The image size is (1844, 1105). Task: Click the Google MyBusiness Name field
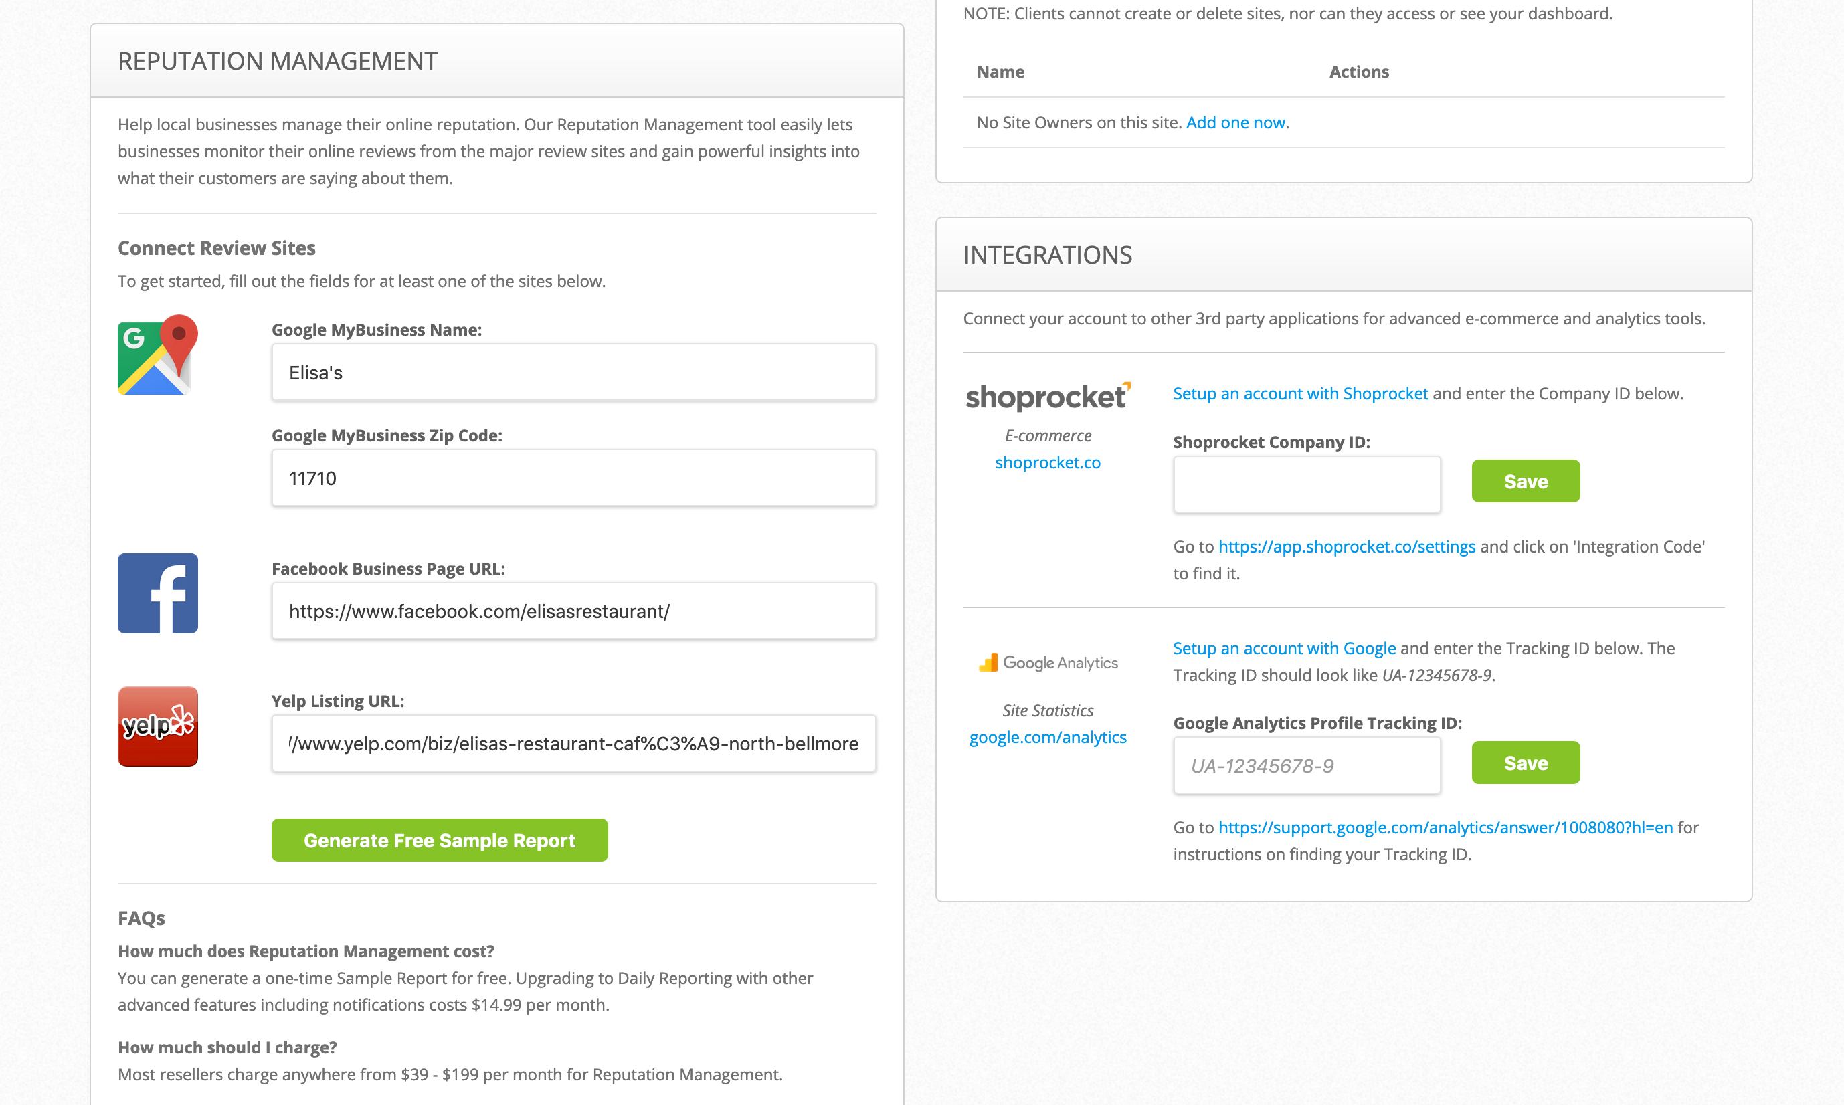[x=573, y=373]
